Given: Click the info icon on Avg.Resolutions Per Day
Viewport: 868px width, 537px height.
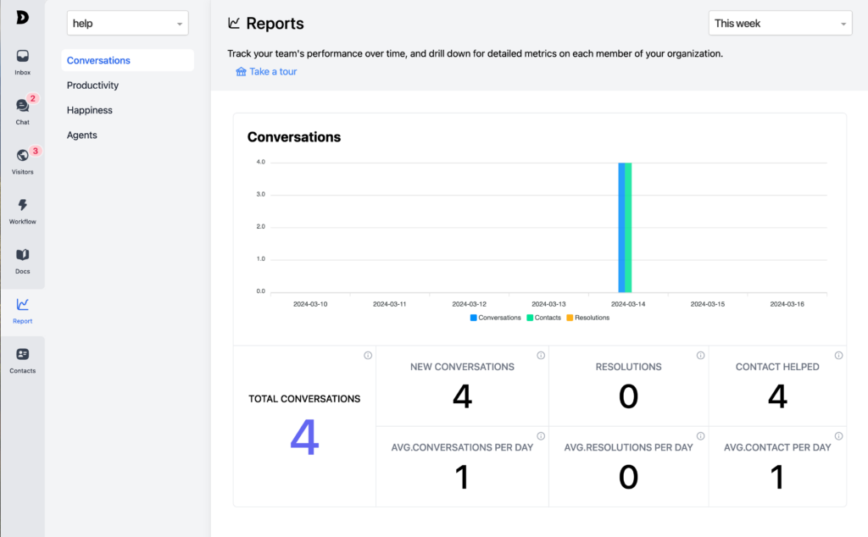Looking at the screenshot, I should [700, 436].
